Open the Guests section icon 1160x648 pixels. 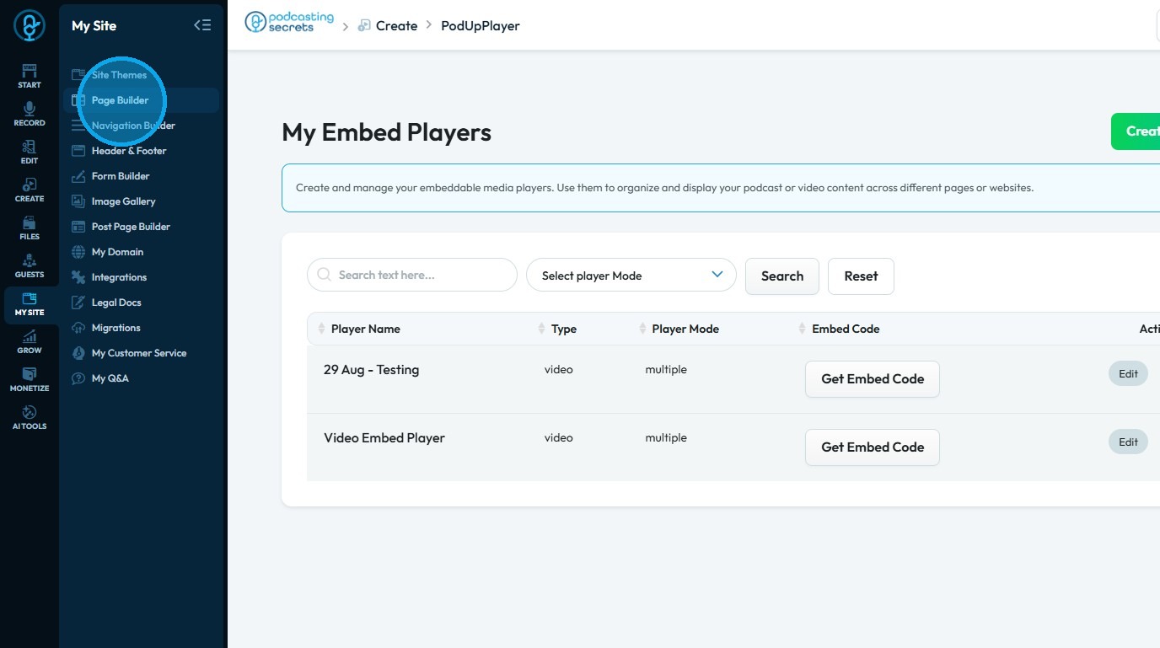pyautogui.click(x=30, y=265)
